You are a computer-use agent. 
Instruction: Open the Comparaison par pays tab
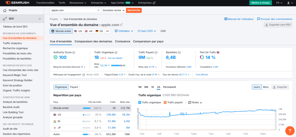click(x=148, y=41)
